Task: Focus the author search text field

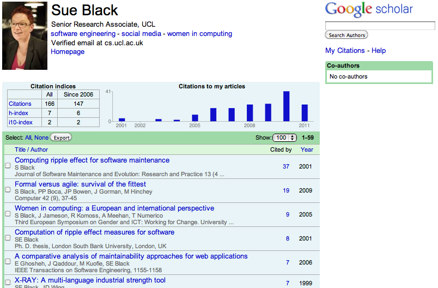Action: [x=380, y=26]
